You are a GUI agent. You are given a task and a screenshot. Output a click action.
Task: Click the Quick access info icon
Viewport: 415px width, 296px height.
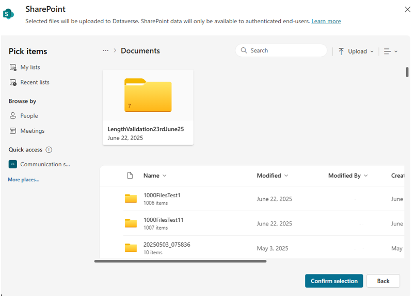tap(49, 150)
